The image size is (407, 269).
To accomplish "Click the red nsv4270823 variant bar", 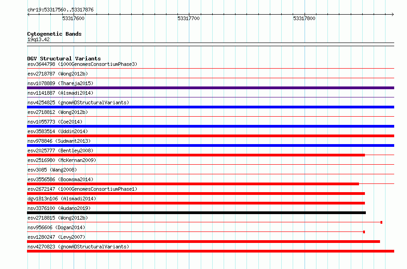I will coord(210,251).
